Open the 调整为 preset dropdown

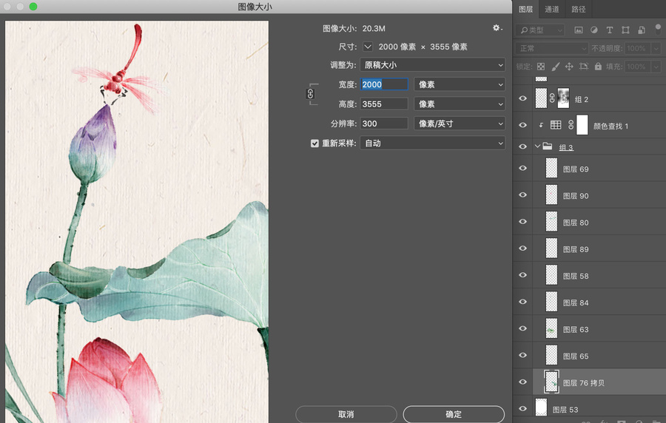(x=432, y=65)
